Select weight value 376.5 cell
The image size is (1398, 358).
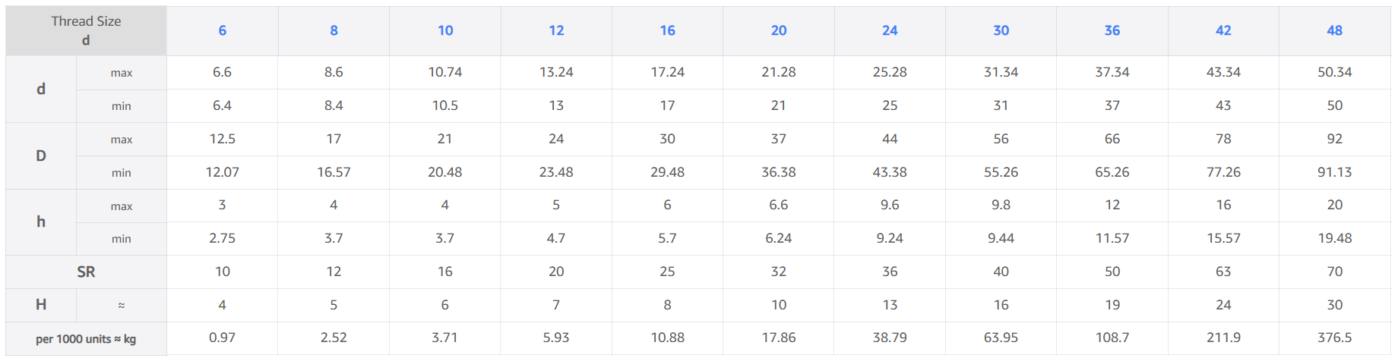[x=1334, y=338]
